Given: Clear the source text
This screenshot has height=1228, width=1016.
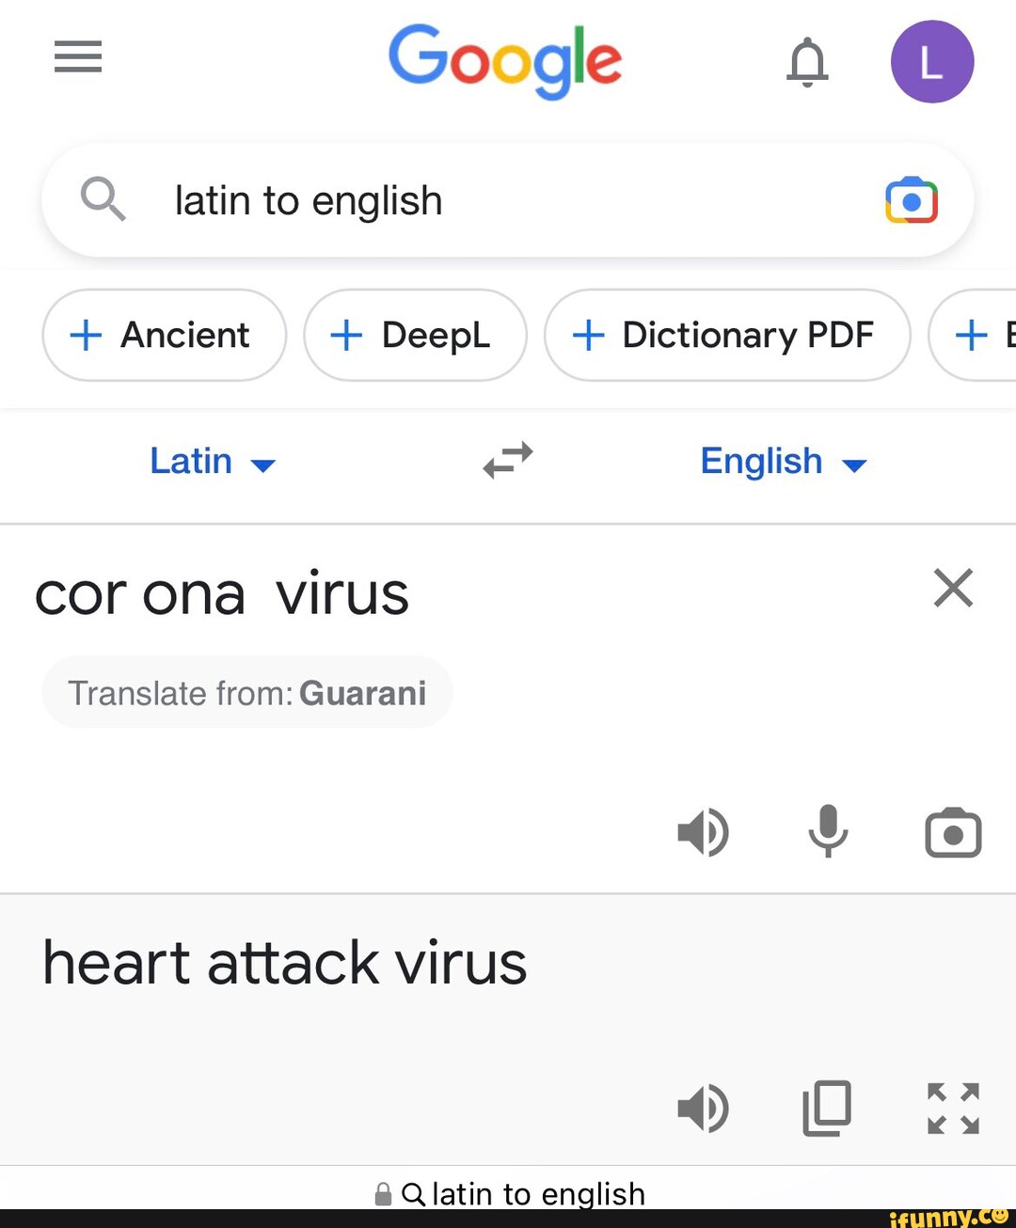Looking at the screenshot, I should (x=953, y=589).
